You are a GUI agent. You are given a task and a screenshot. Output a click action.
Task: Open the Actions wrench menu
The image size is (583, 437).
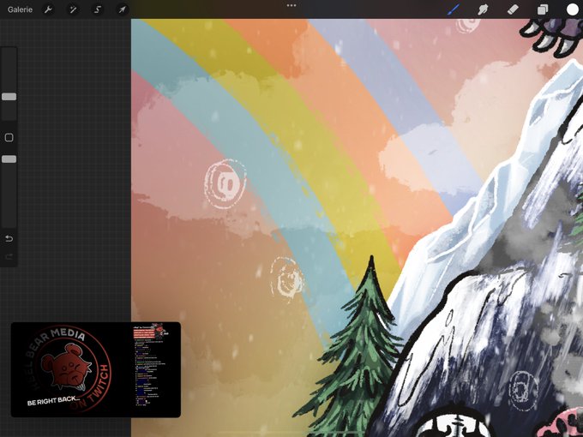48,9
